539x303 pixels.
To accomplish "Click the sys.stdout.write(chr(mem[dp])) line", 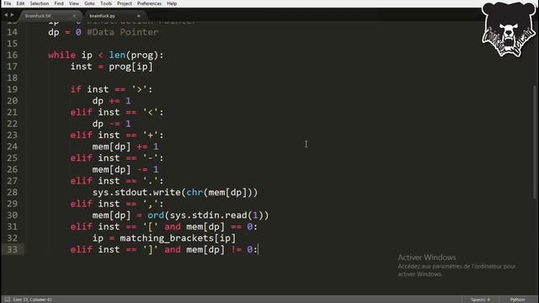I will (x=175, y=193).
